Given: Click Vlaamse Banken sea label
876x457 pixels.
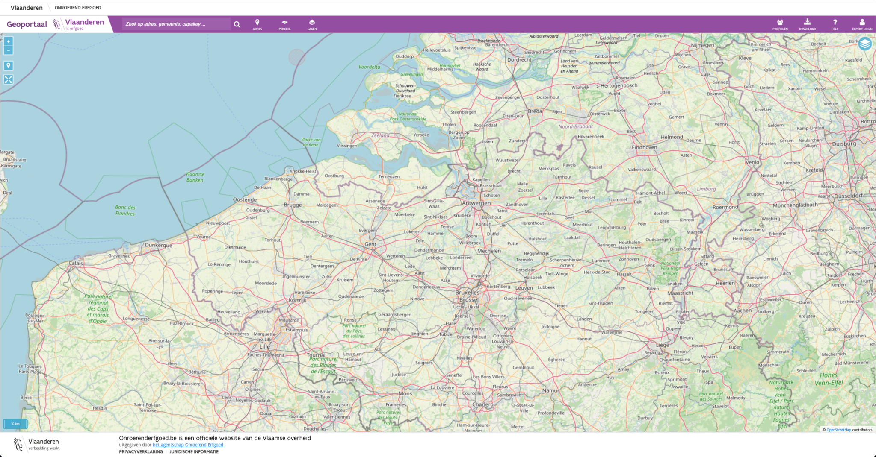Looking at the screenshot, I should [x=195, y=177].
